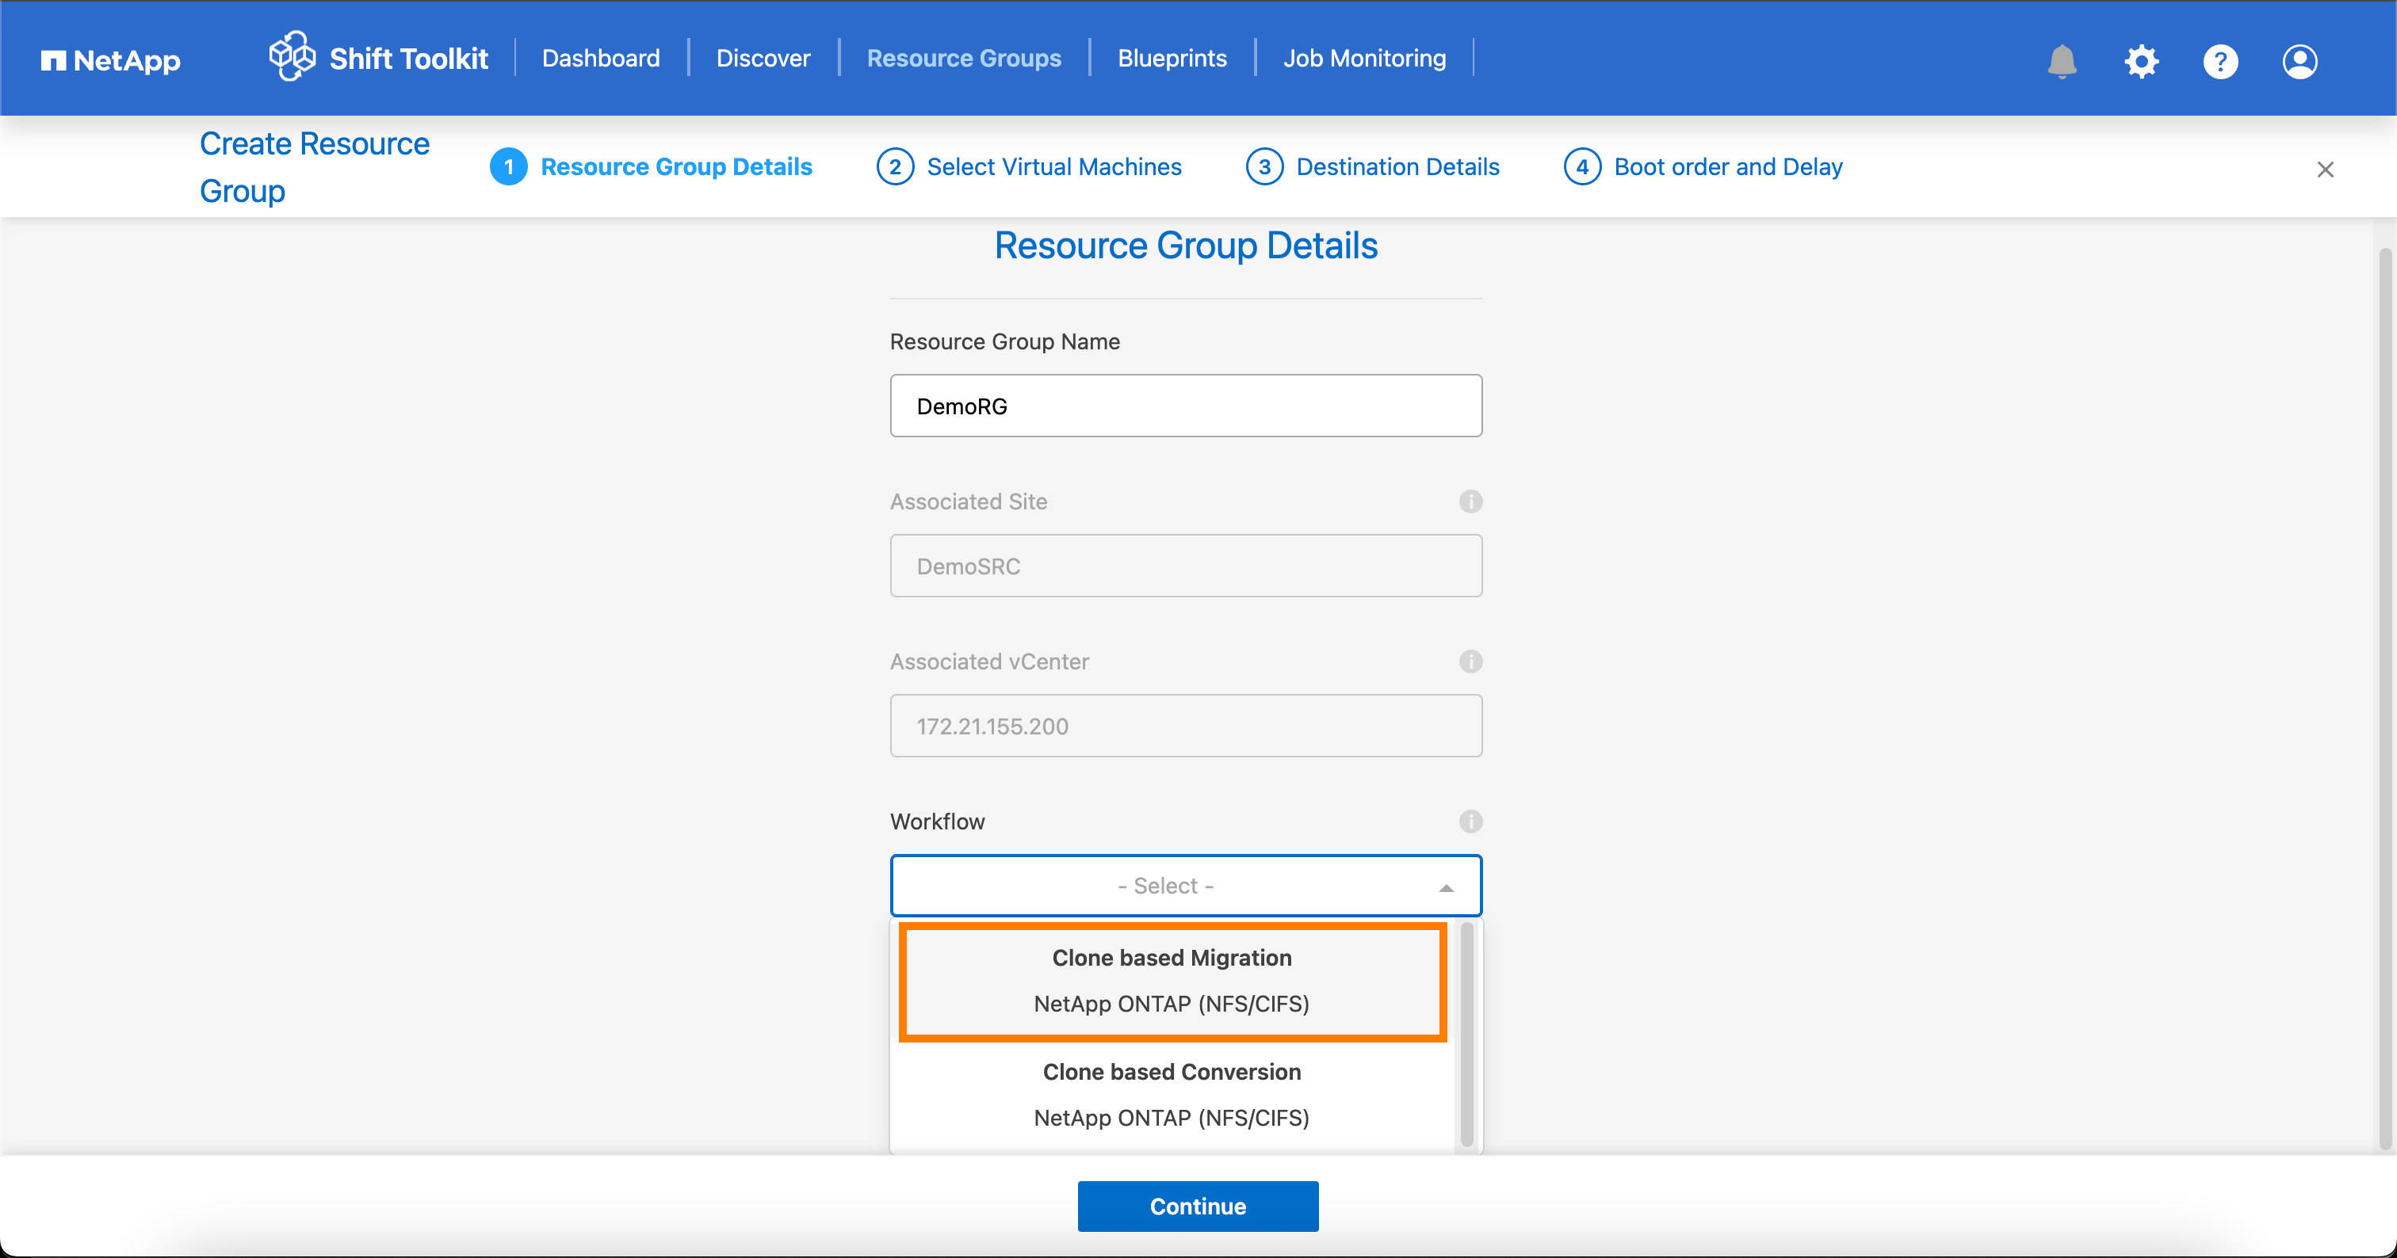Image resolution: width=2397 pixels, height=1258 pixels.
Task: Close the Create Resource Group wizard
Action: [x=2324, y=170]
